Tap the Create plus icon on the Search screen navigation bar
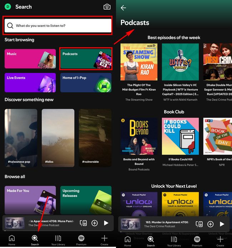Screen dimensions: 232x248 104,240
